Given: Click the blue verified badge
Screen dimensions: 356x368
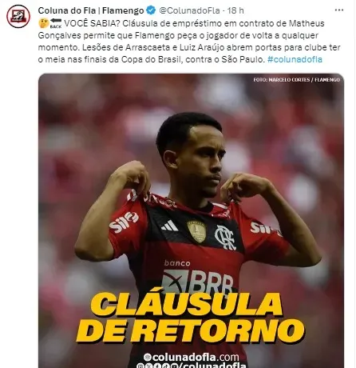Looking at the screenshot, I should pos(152,10).
